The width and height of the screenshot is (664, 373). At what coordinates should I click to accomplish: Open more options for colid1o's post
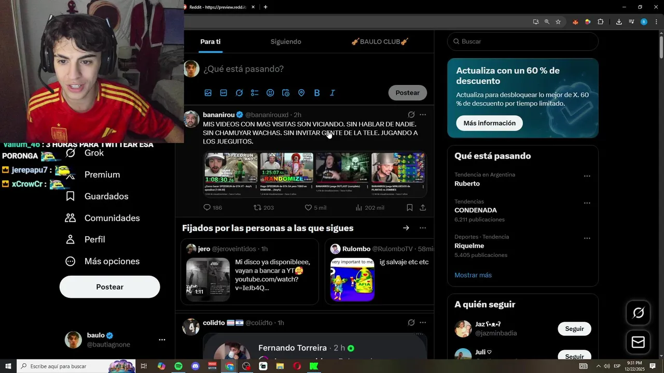coord(423,323)
